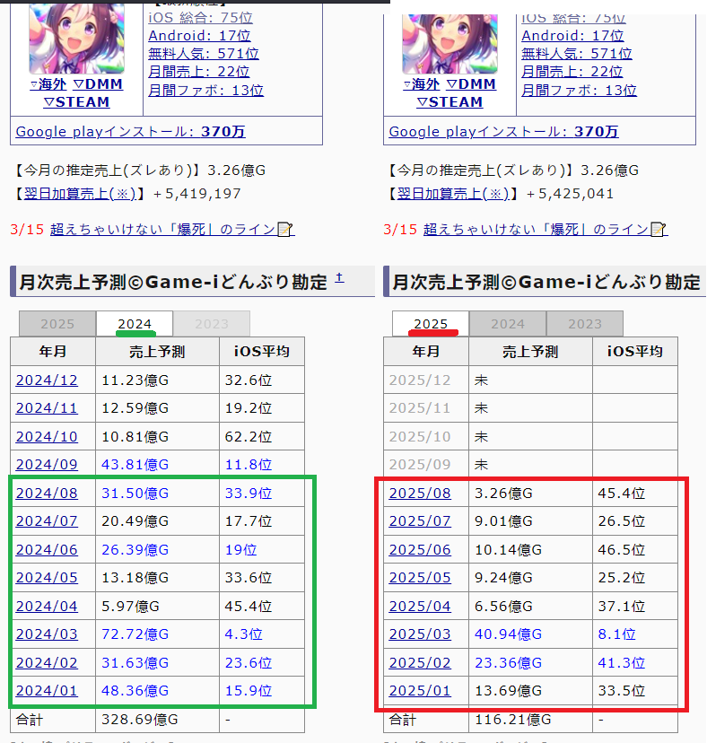The width and height of the screenshot is (707, 743).
Task: Open the 2025/02 month link
Action: [420, 663]
